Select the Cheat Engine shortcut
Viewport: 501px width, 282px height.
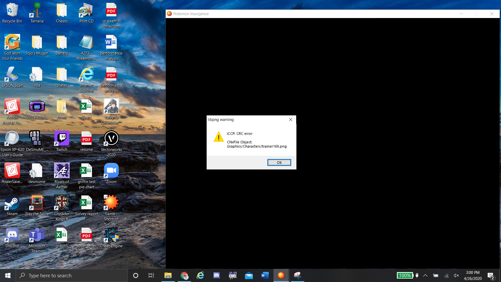(x=111, y=238)
